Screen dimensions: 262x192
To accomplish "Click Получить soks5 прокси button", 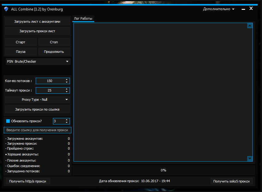I will (x=232, y=181).
